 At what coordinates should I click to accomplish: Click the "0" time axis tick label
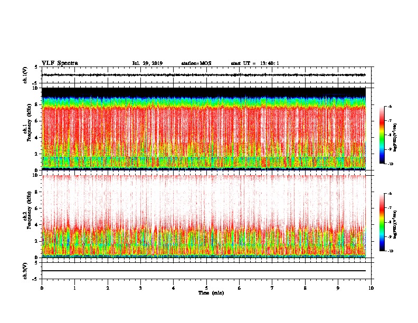(x=42, y=288)
